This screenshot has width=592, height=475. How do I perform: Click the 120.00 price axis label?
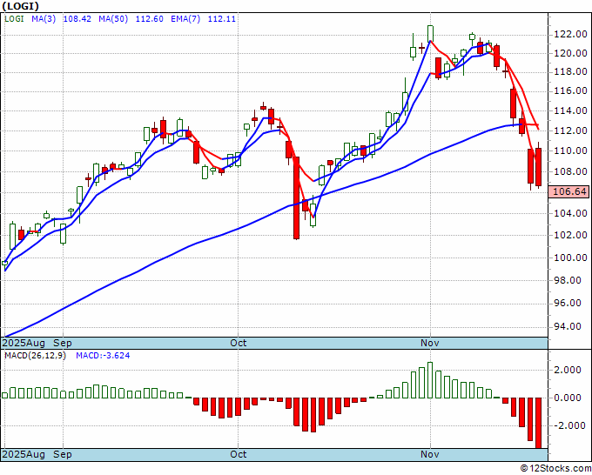tap(570, 53)
